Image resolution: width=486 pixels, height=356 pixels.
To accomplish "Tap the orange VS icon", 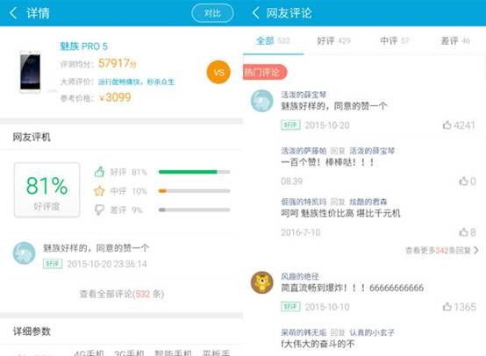I will [218, 72].
